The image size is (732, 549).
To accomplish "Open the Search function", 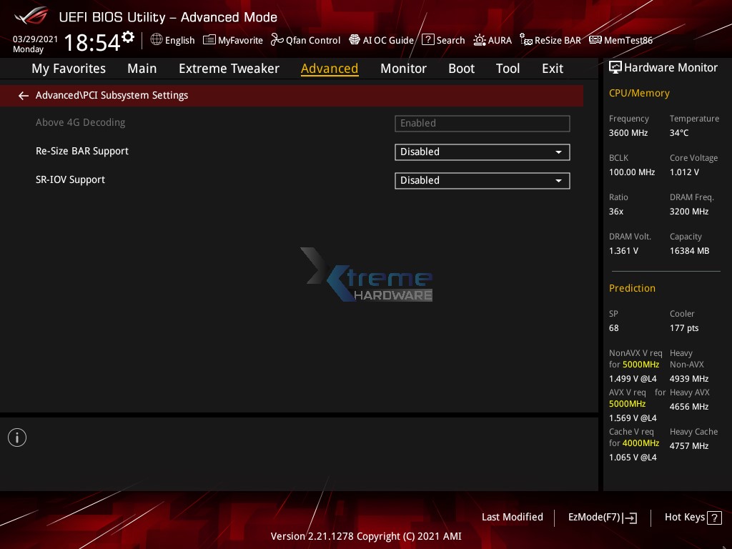I will pyautogui.click(x=443, y=40).
